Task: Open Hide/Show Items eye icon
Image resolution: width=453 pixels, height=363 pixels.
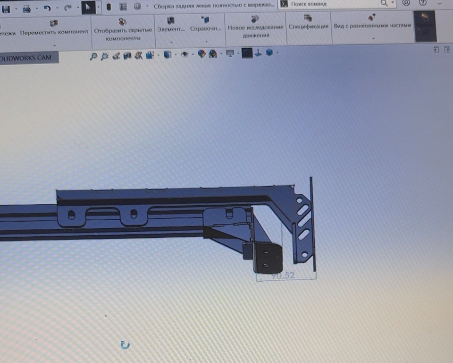Action: tap(185, 54)
